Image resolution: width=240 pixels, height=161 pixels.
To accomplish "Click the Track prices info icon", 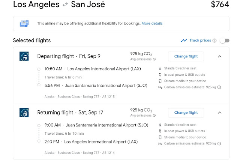I will (x=214, y=41).
